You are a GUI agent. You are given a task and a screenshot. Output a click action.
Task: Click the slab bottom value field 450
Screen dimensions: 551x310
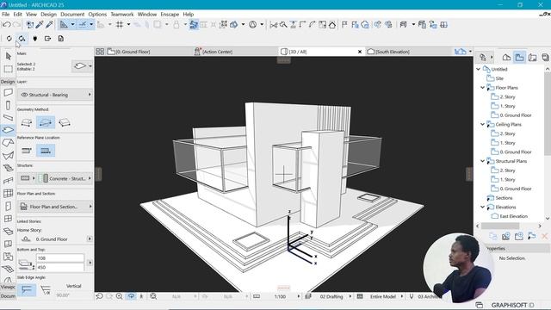click(60, 267)
